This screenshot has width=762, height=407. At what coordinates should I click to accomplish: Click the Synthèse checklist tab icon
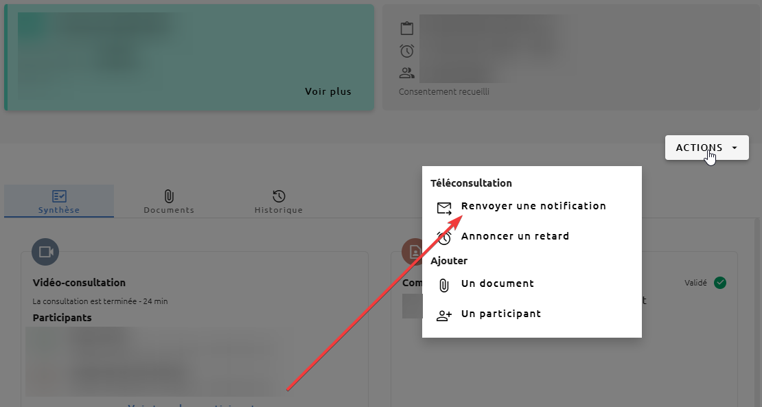(x=59, y=196)
